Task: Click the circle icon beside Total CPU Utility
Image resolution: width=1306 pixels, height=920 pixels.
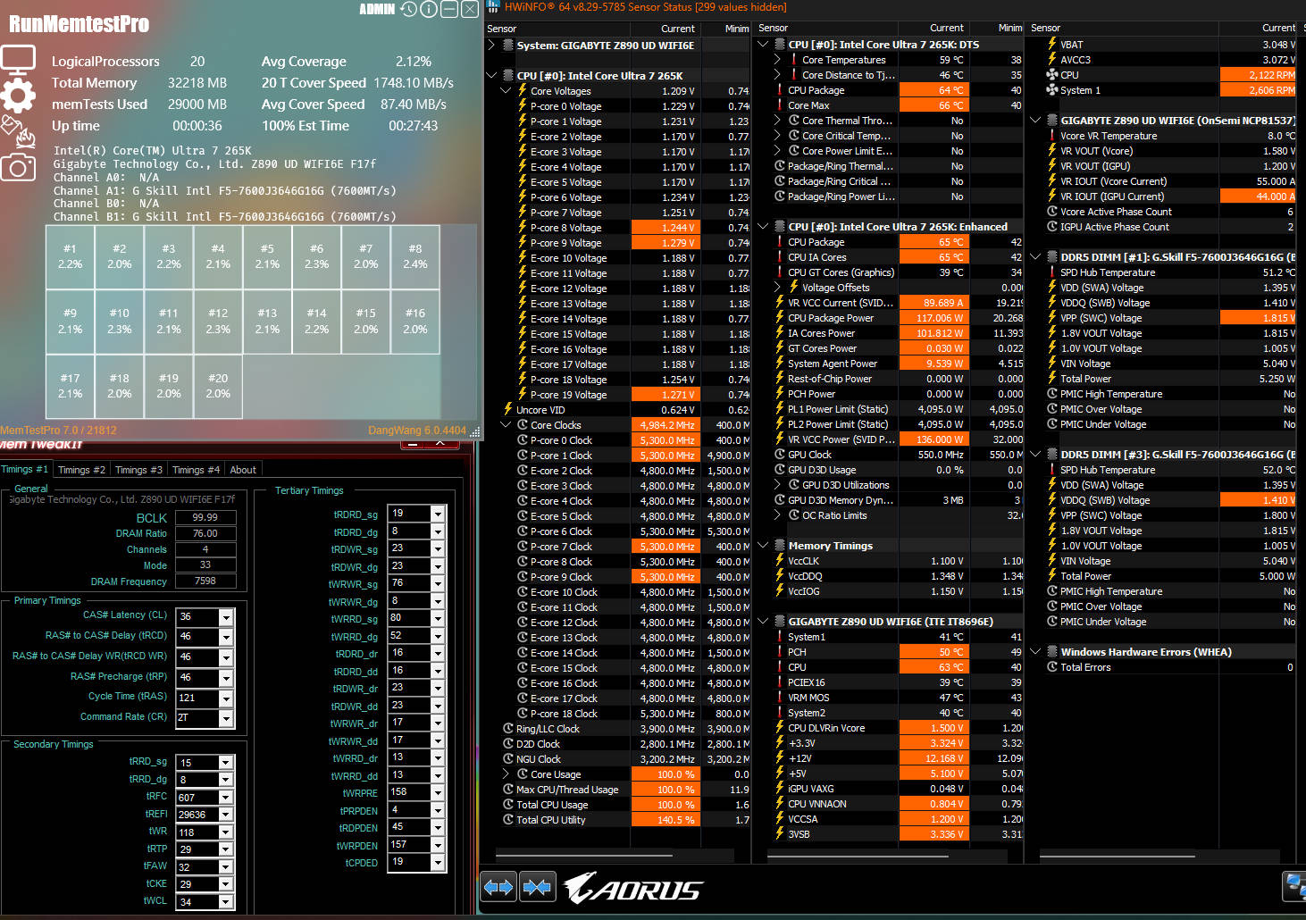Action: tap(508, 820)
